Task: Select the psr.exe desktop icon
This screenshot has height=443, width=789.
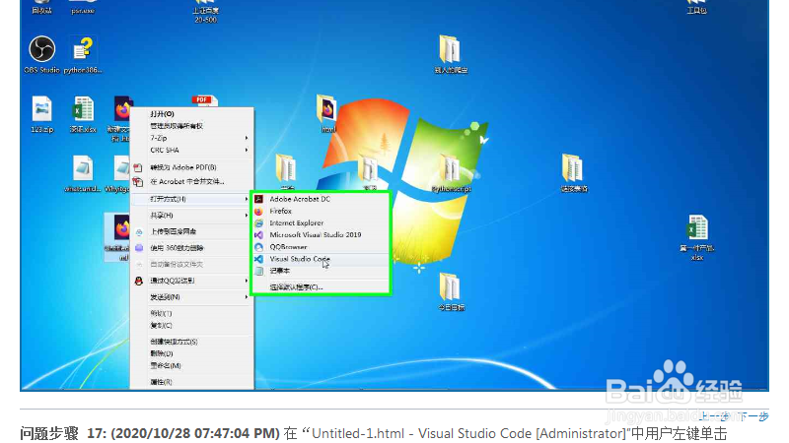Action: [83, 7]
